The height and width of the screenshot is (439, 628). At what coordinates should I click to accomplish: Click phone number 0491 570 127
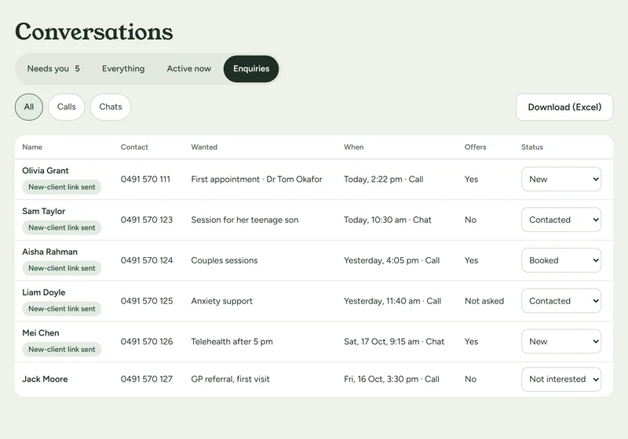pyautogui.click(x=147, y=379)
